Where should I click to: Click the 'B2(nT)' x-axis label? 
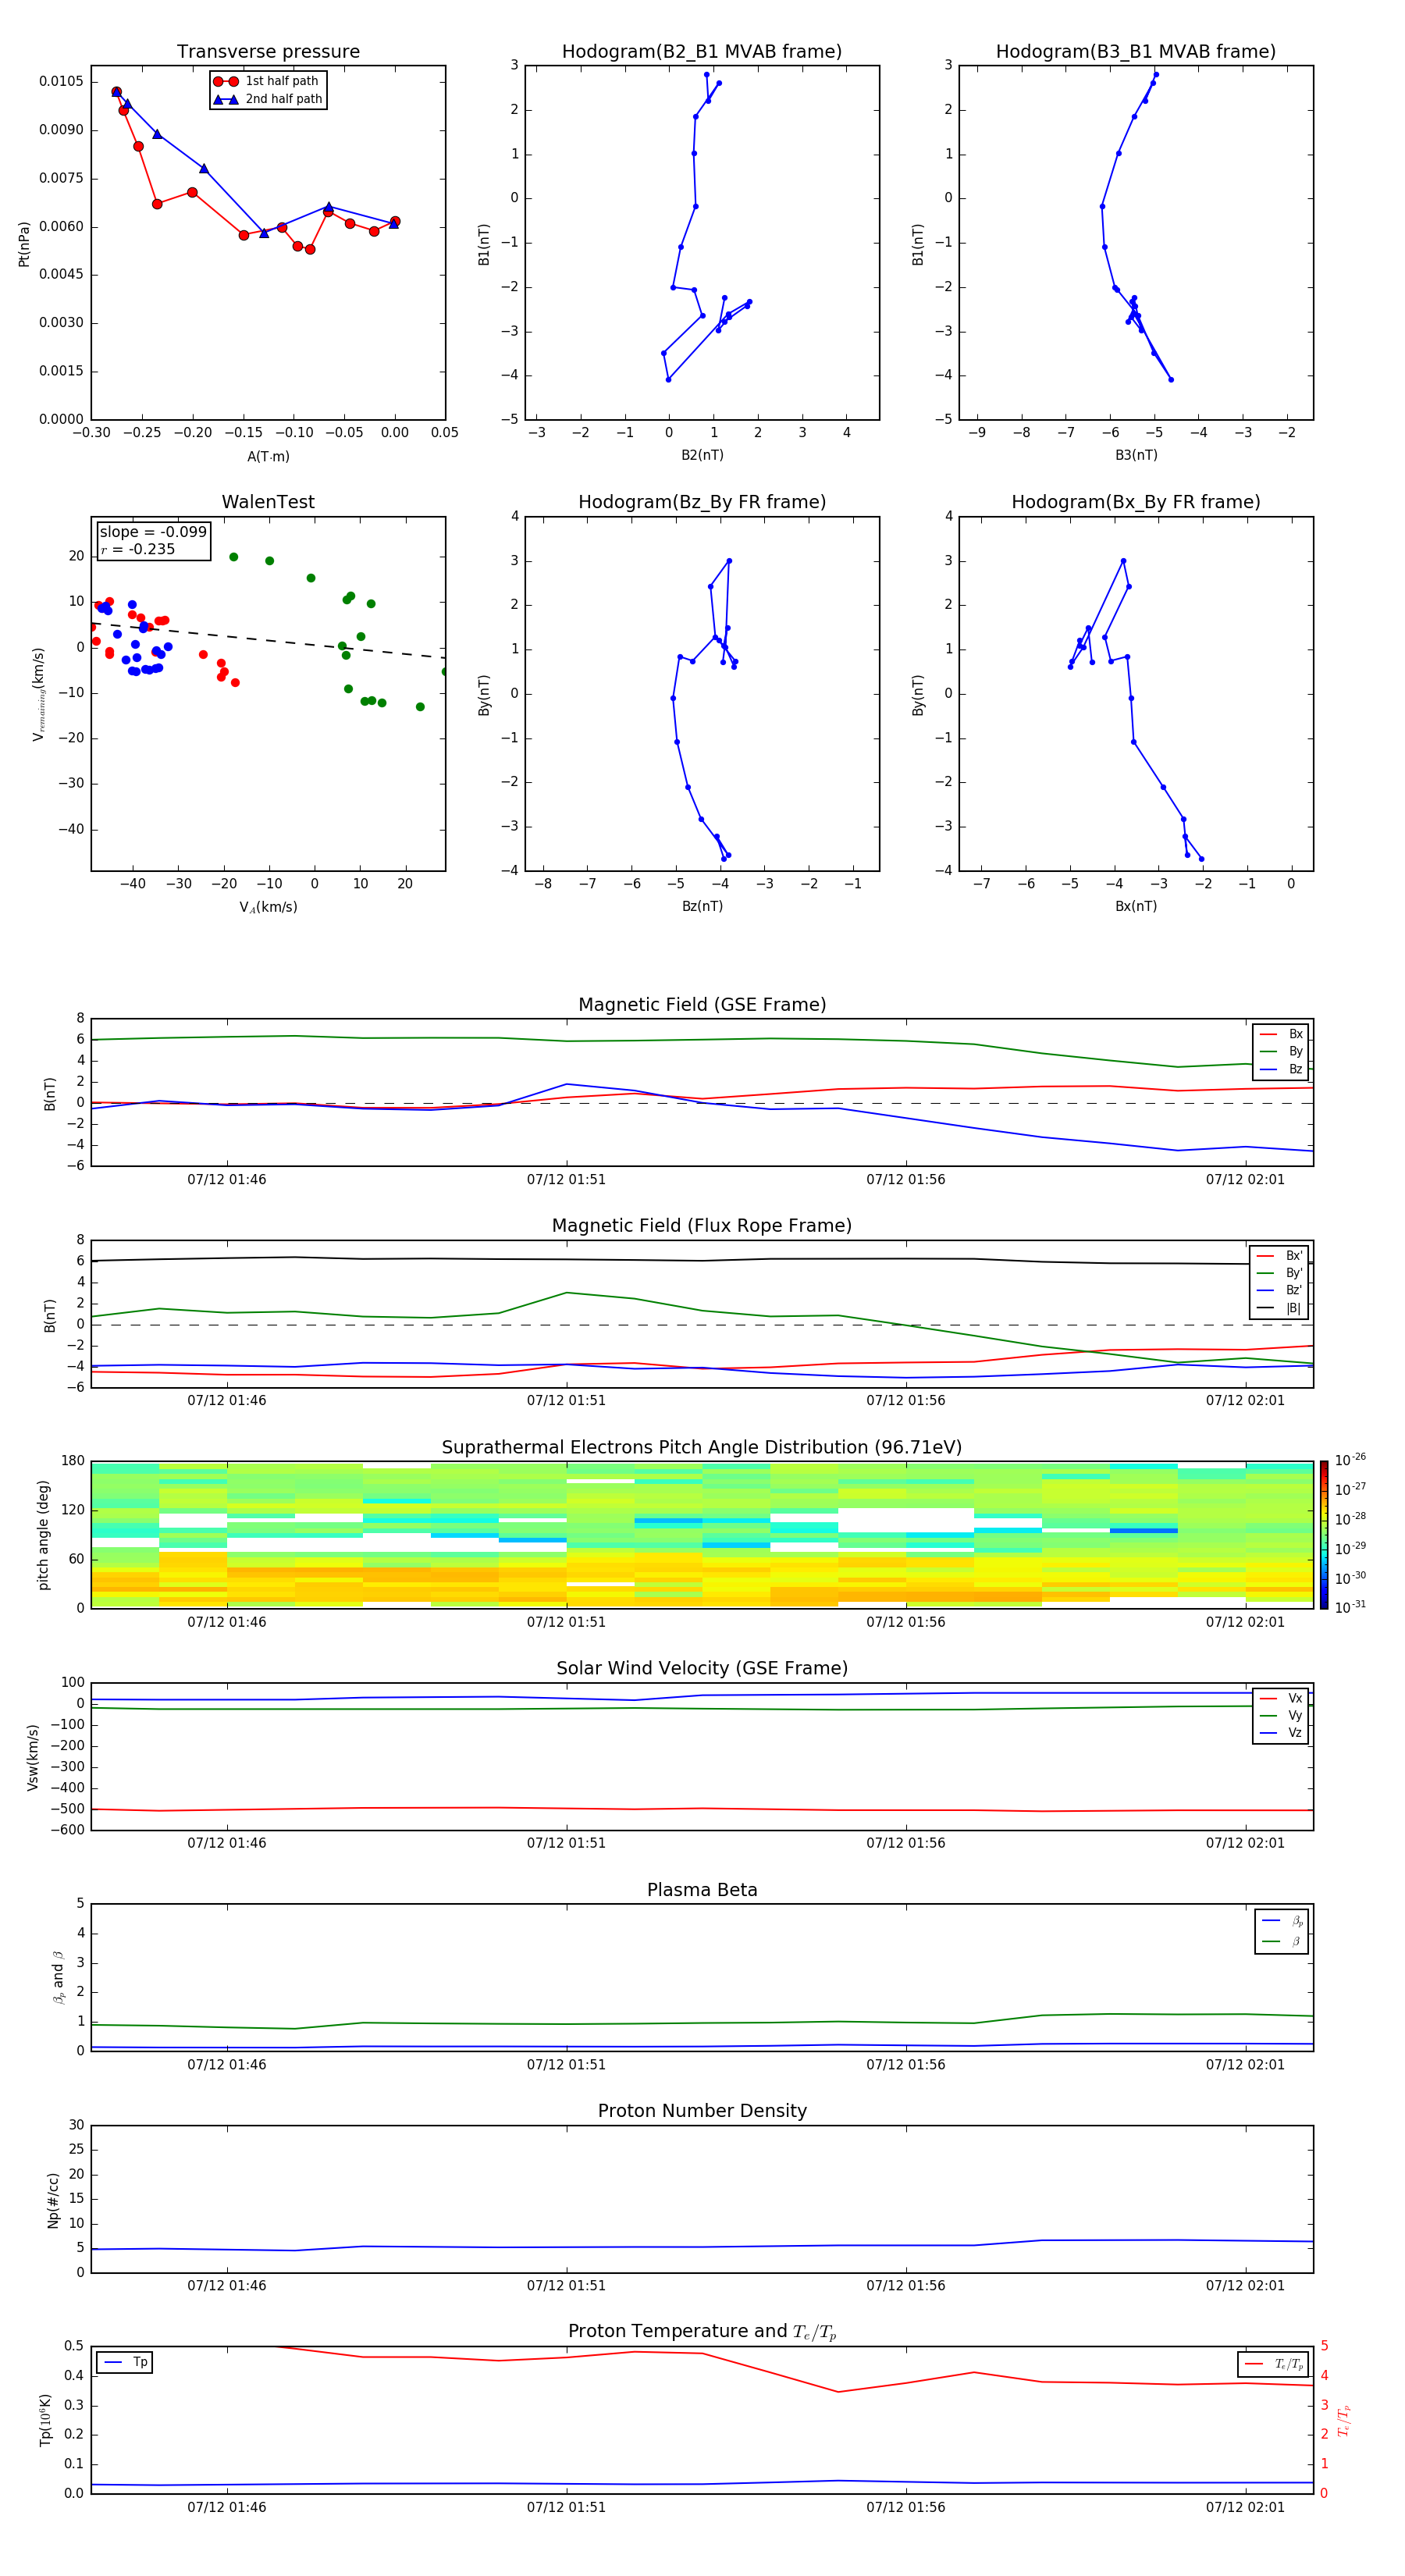702,455
